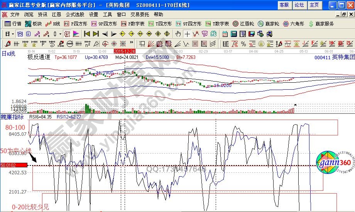355x212 pixels.
Task: Open the 公式选股 menu
Action: tap(75, 14)
